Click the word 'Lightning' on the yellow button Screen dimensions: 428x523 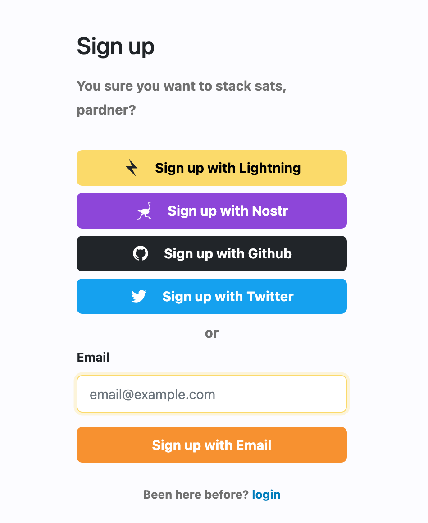(270, 168)
